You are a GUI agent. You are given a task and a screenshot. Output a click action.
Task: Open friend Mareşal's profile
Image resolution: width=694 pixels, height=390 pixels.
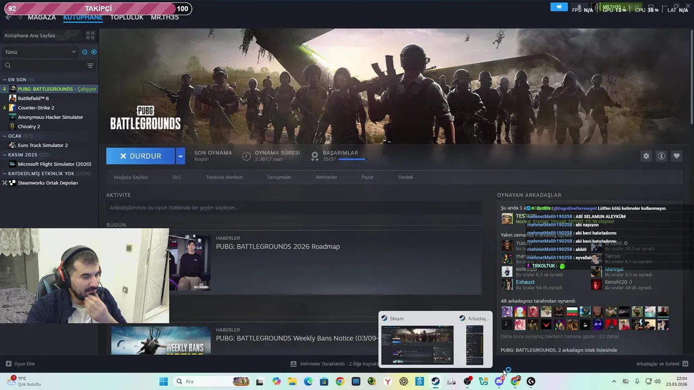pyautogui.click(x=614, y=269)
